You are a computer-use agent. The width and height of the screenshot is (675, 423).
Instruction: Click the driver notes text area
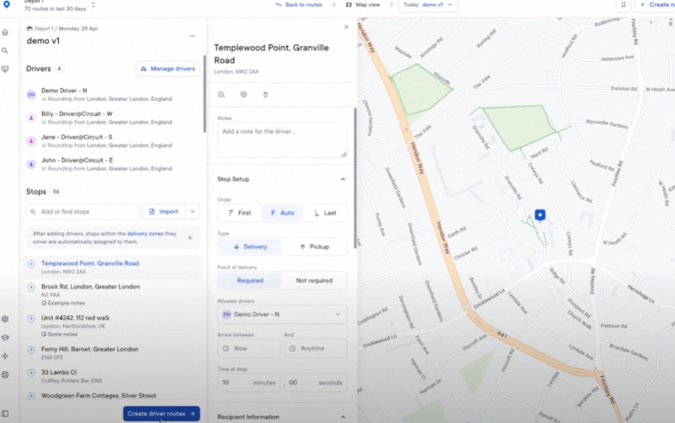[x=282, y=140]
